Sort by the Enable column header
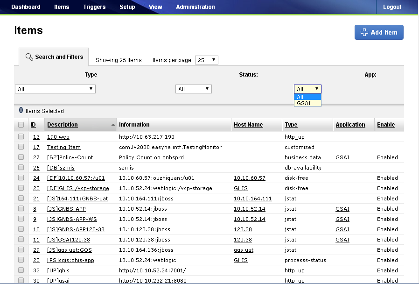 (386, 125)
